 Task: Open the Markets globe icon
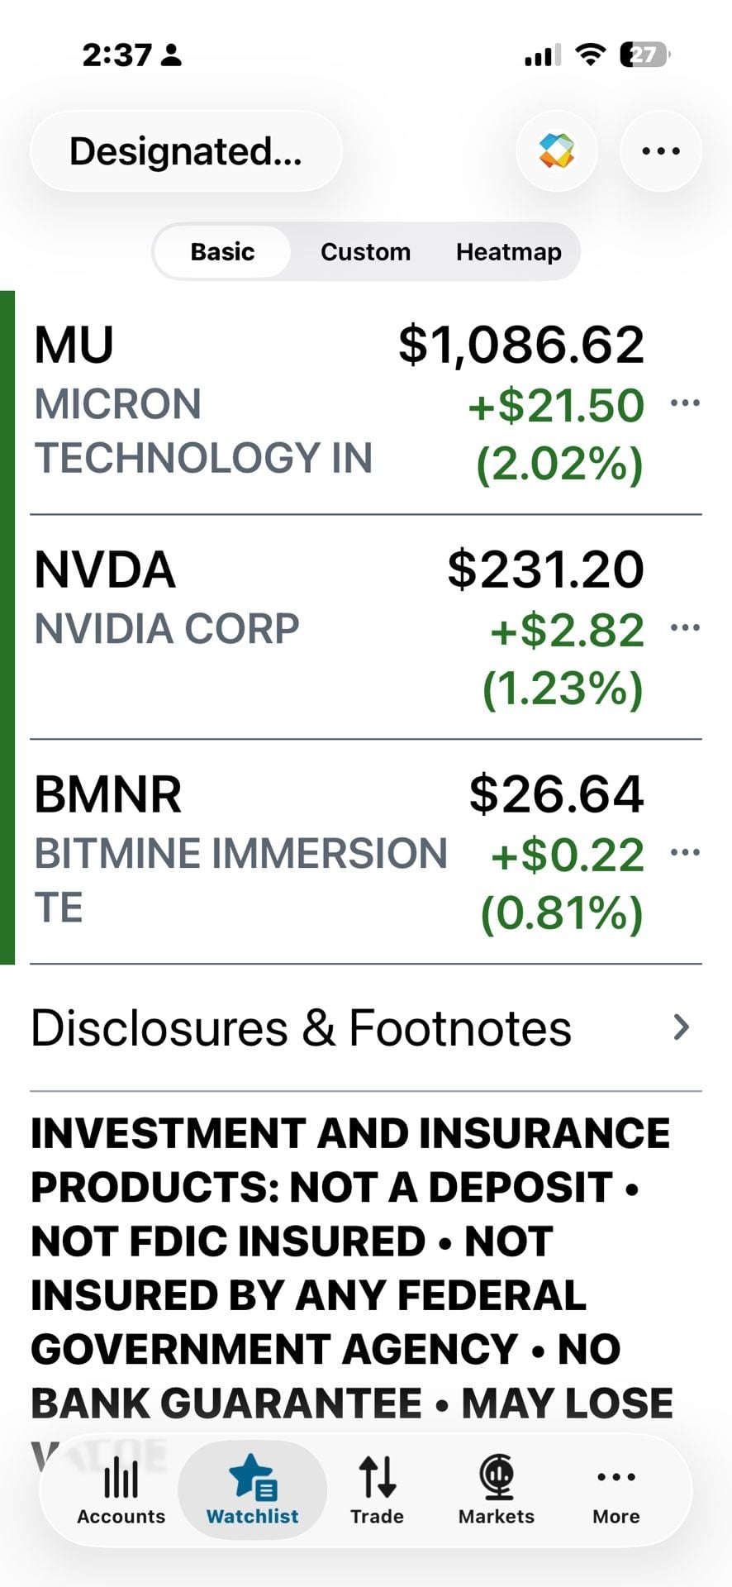click(x=497, y=1477)
